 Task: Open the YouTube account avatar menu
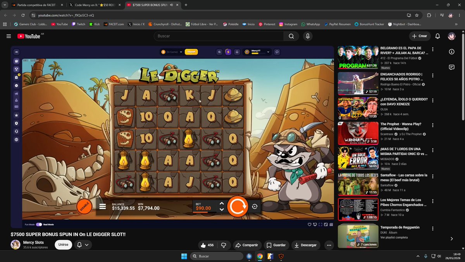tap(451, 36)
